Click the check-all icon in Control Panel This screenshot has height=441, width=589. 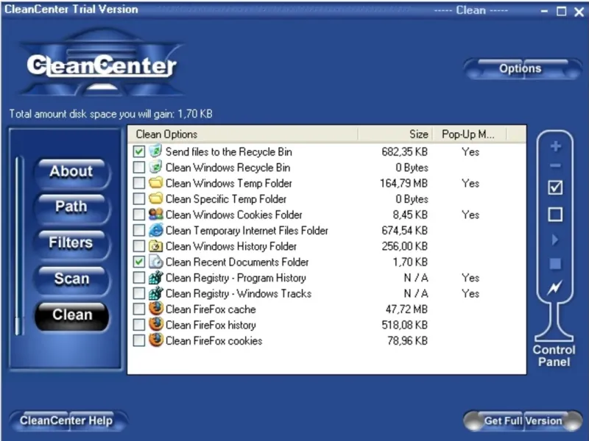pyautogui.click(x=555, y=187)
